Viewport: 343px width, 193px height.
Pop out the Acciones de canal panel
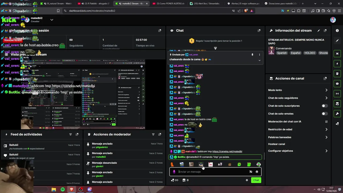(325, 79)
